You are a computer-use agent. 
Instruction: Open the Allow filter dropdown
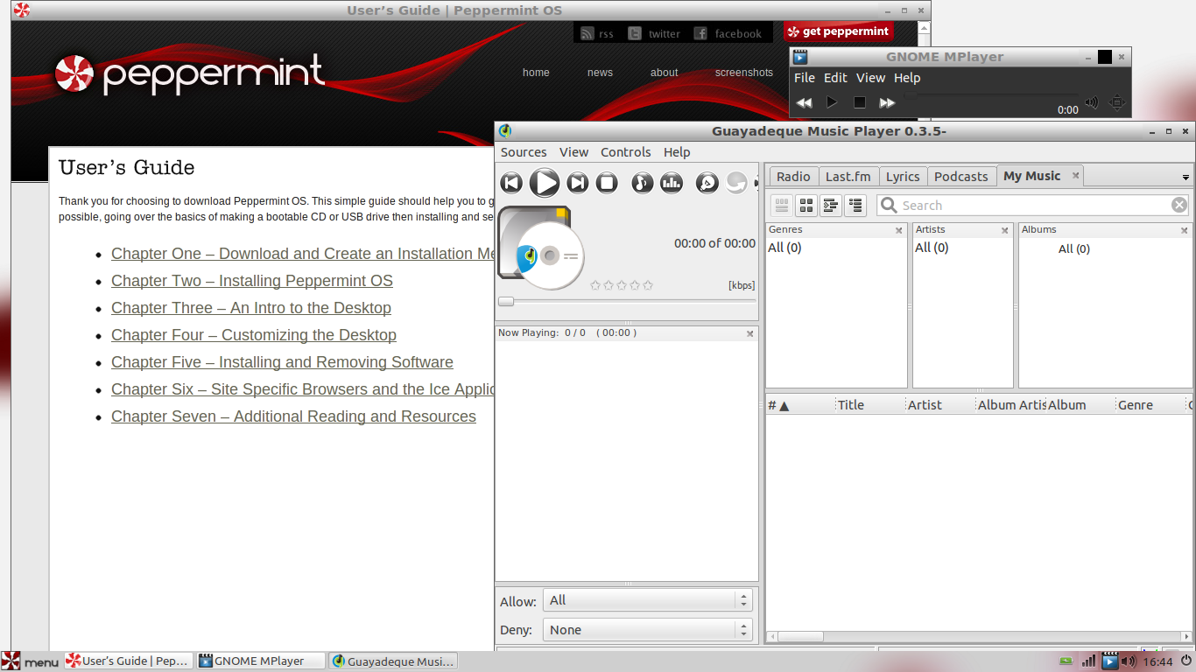[648, 600]
